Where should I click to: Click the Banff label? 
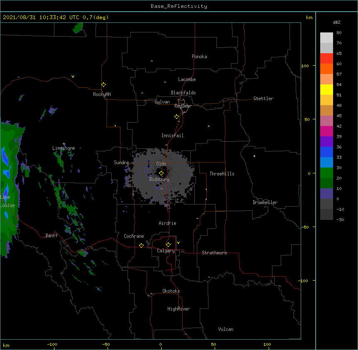51,236
